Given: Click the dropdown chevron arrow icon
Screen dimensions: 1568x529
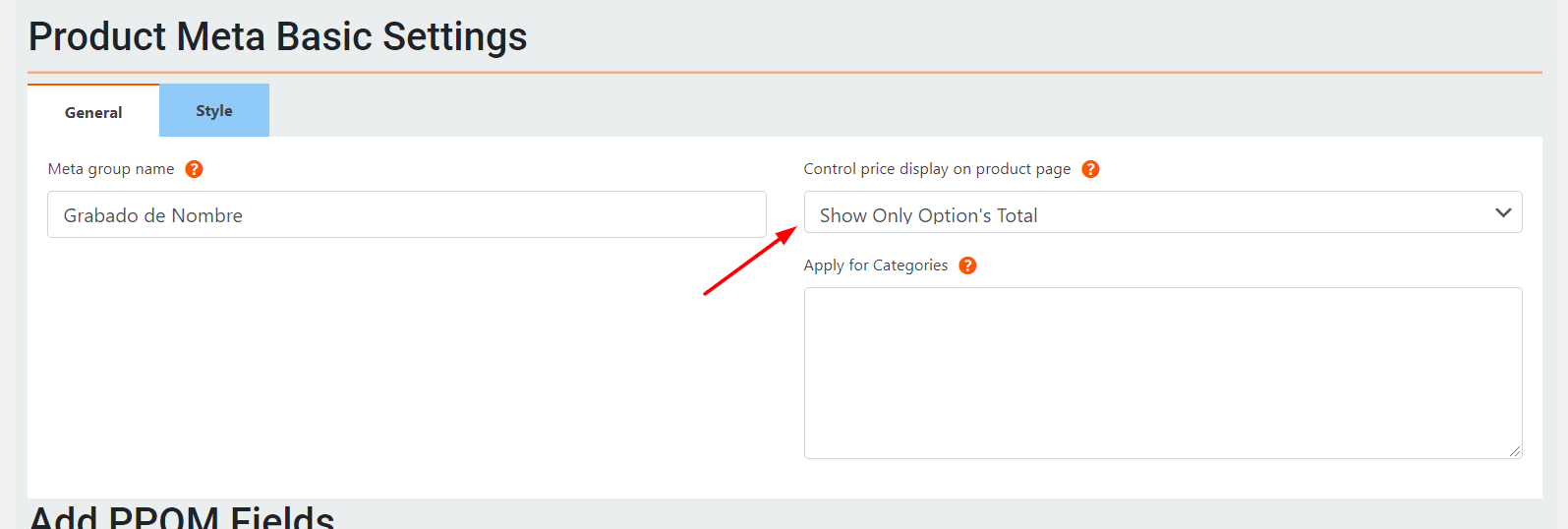Looking at the screenshot, I should tap(1503, 212).
